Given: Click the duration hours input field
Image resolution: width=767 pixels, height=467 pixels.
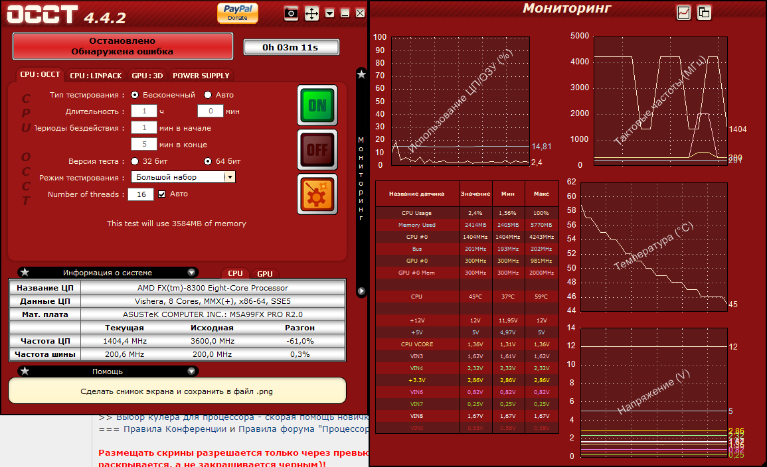Looking at the screenshot, I should click(x=144, y=111).
